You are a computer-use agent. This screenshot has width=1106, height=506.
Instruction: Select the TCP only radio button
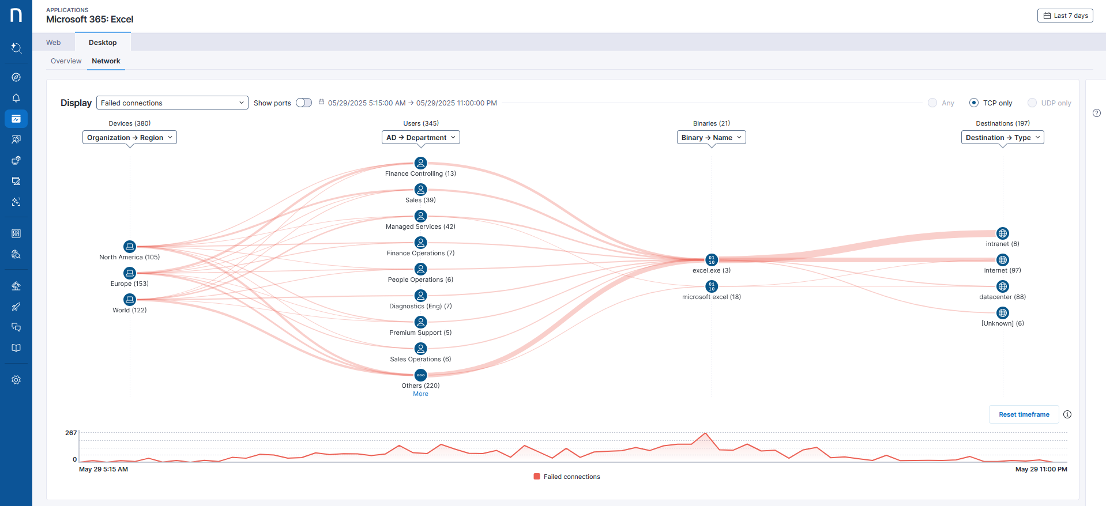[974, 103]
